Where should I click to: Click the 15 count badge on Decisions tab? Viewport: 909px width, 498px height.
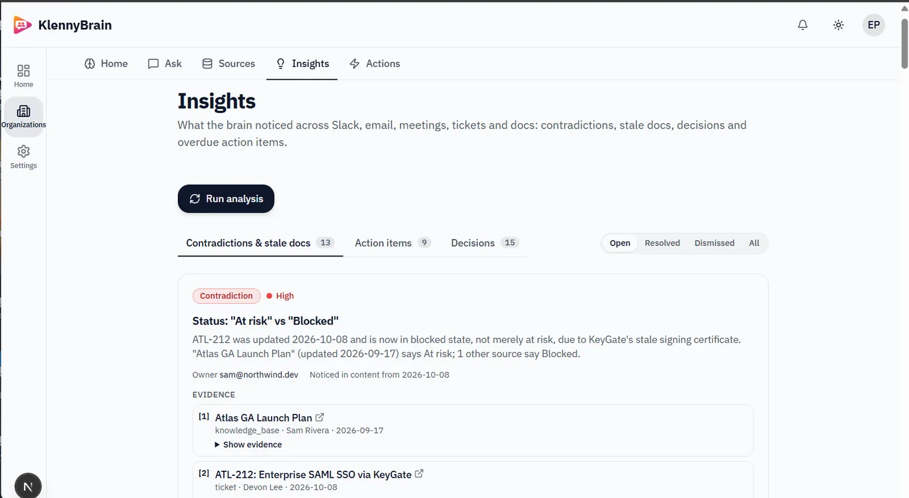[510, 243]
